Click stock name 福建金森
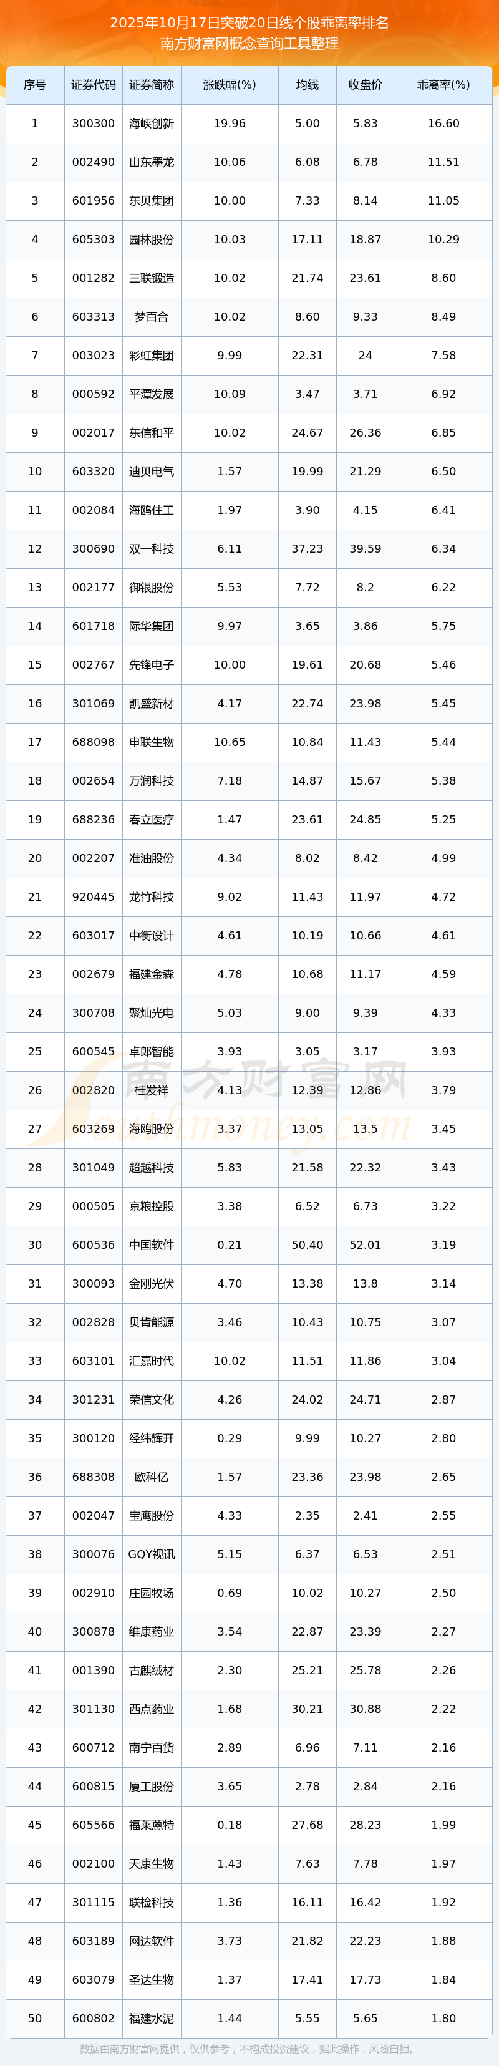Viewport: 499px width, 2066px height. 152,974
